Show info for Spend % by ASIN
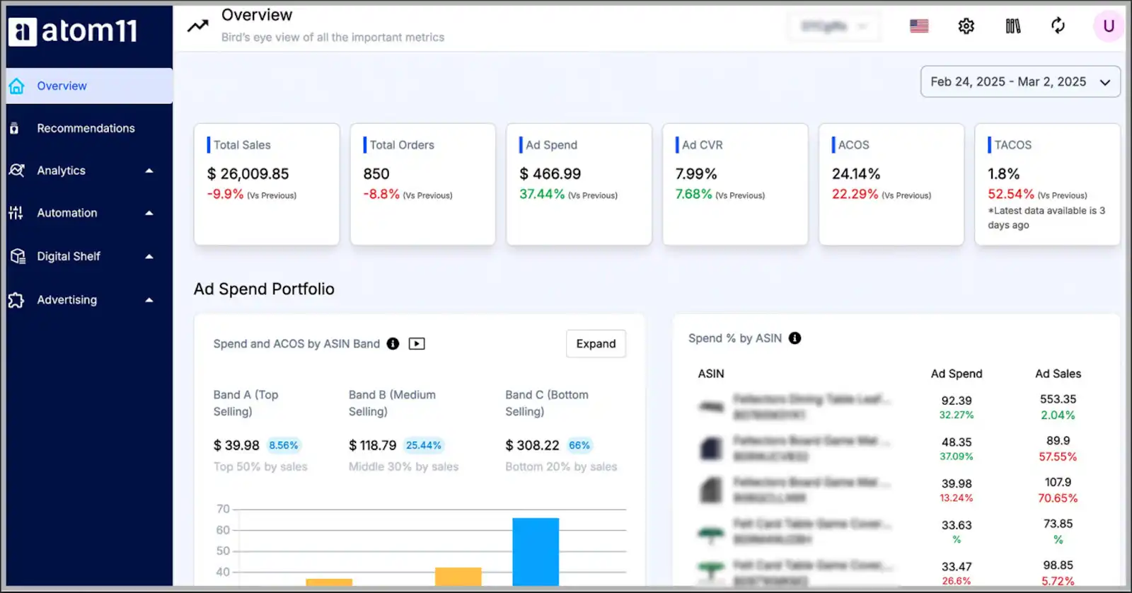The image size is (1132, 593). click(795, 338)
